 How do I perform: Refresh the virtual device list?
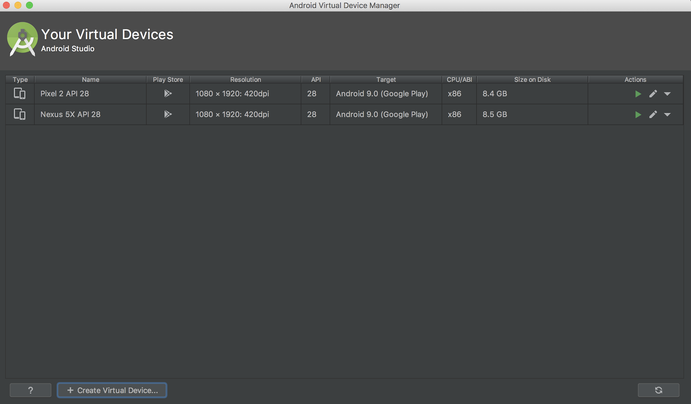coord(658,390)
